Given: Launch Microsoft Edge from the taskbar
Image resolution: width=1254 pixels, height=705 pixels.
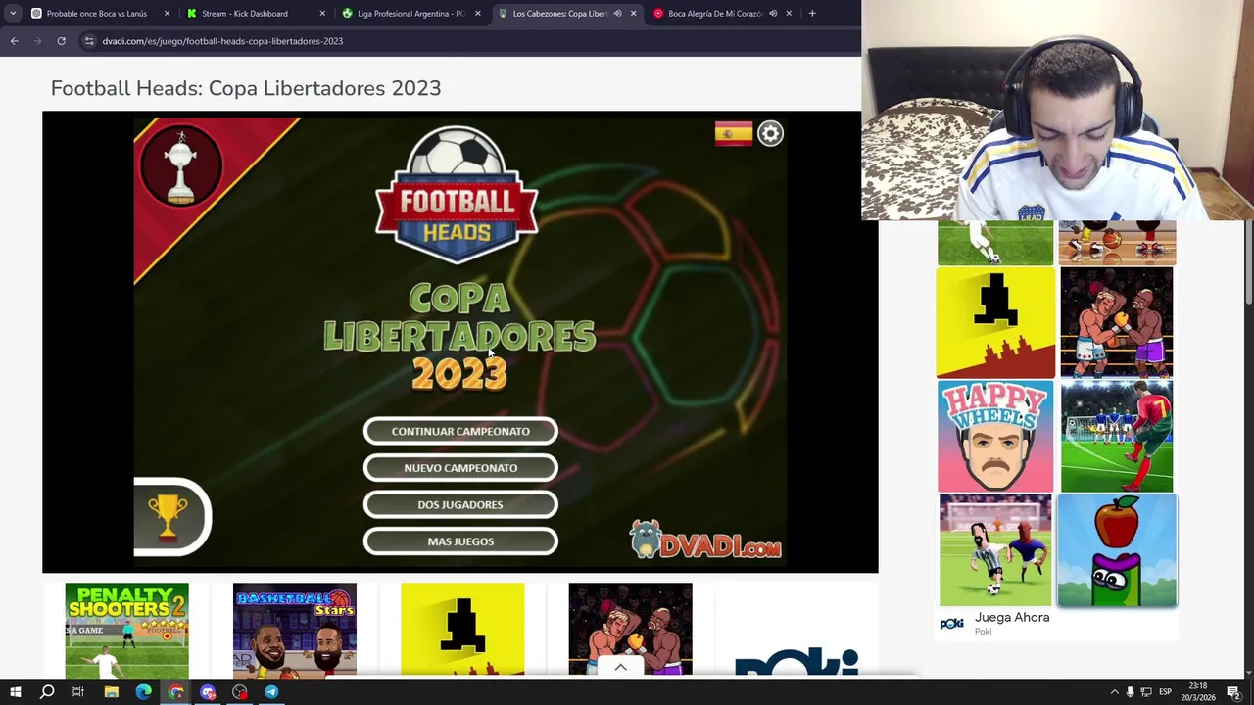Looking at the screenshot, I should click(143, 692).
